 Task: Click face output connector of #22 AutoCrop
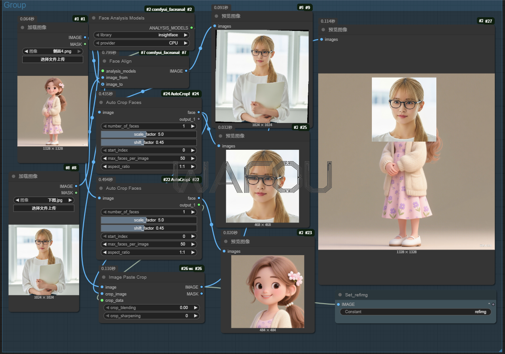[199, 198]
